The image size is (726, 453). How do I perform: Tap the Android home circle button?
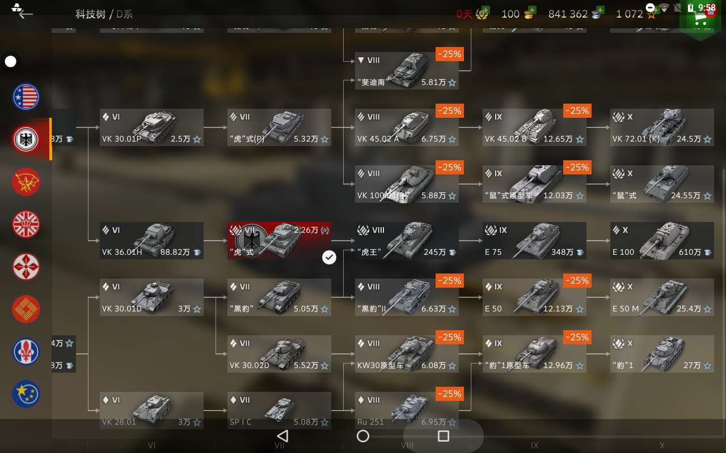(x=363, y=435)
